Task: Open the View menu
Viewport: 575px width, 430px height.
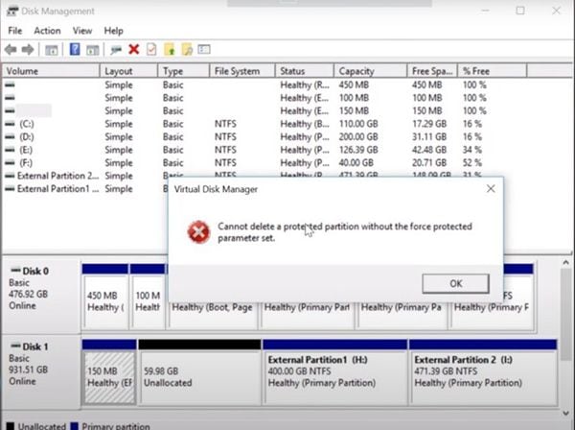Action: pyautogui.click(x=82, y=31)
